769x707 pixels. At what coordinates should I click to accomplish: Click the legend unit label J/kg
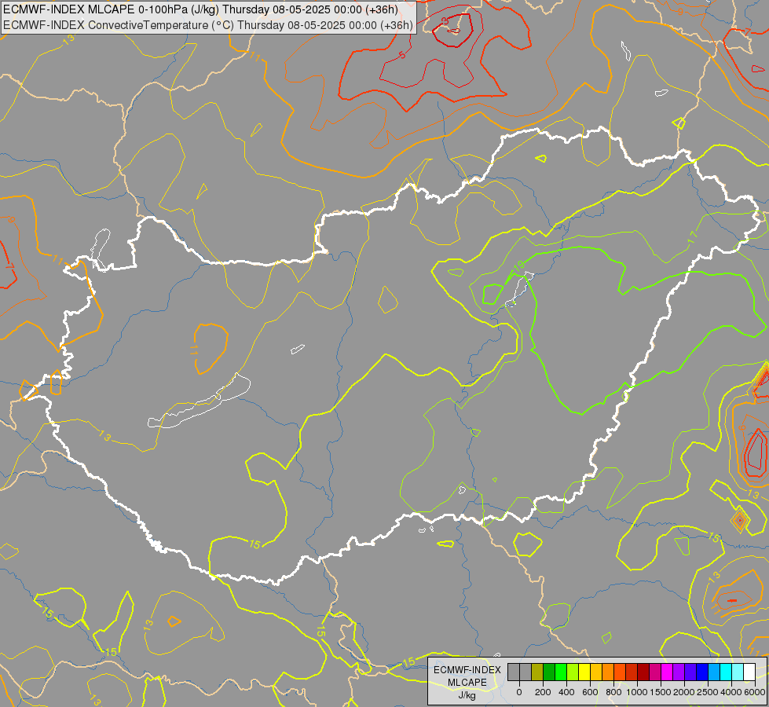point(467,696)
